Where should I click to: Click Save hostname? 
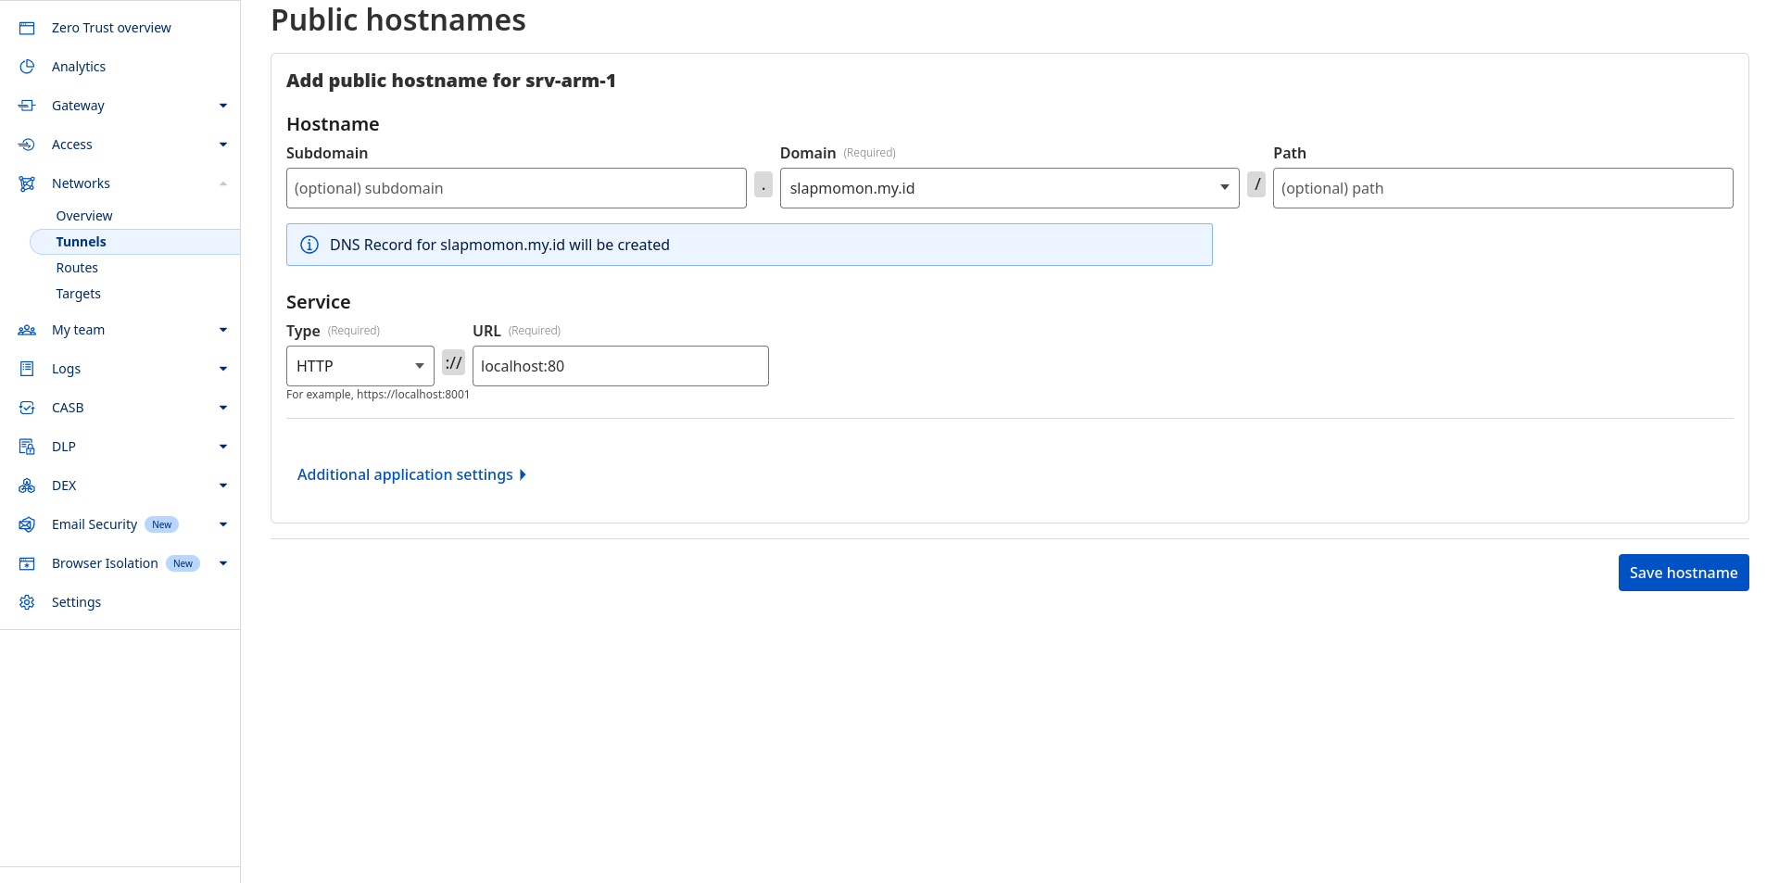[1684, 573]
